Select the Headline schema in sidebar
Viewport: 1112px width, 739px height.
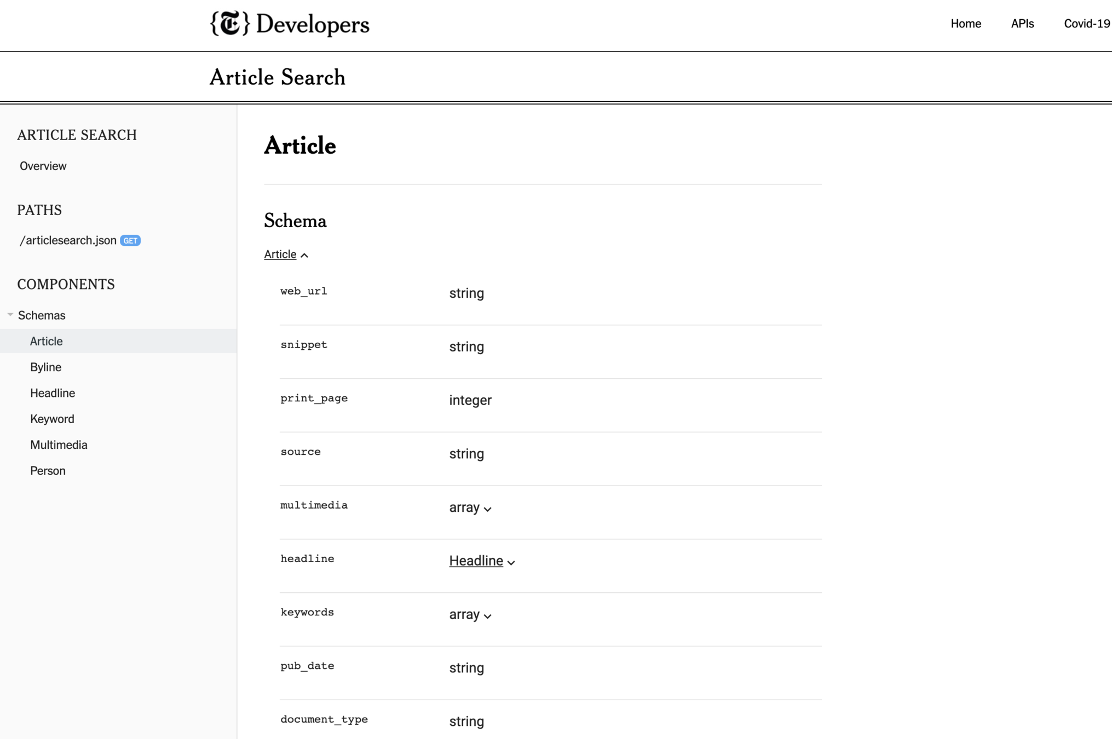point(53,393)
